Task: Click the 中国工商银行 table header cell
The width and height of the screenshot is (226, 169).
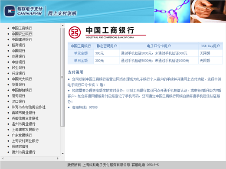Action: coord(81,46)
